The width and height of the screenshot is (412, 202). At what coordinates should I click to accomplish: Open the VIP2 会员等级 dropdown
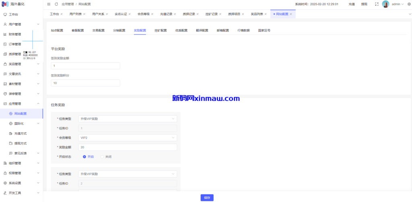(128, 138)
